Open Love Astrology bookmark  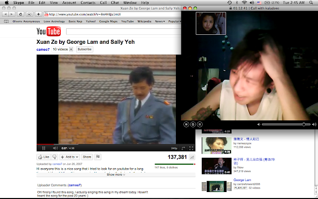[54, 21]
